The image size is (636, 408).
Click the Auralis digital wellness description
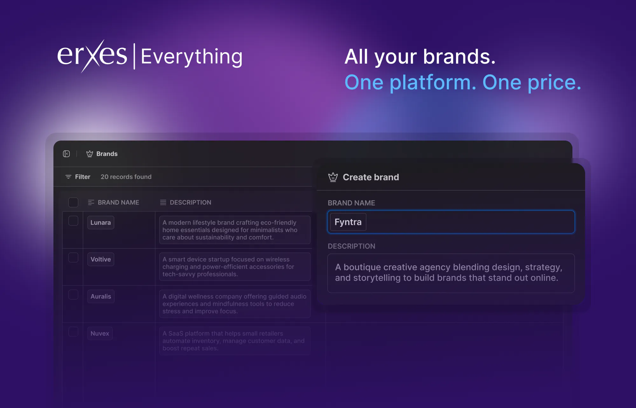pyautogui.click(x=235, y=304)
